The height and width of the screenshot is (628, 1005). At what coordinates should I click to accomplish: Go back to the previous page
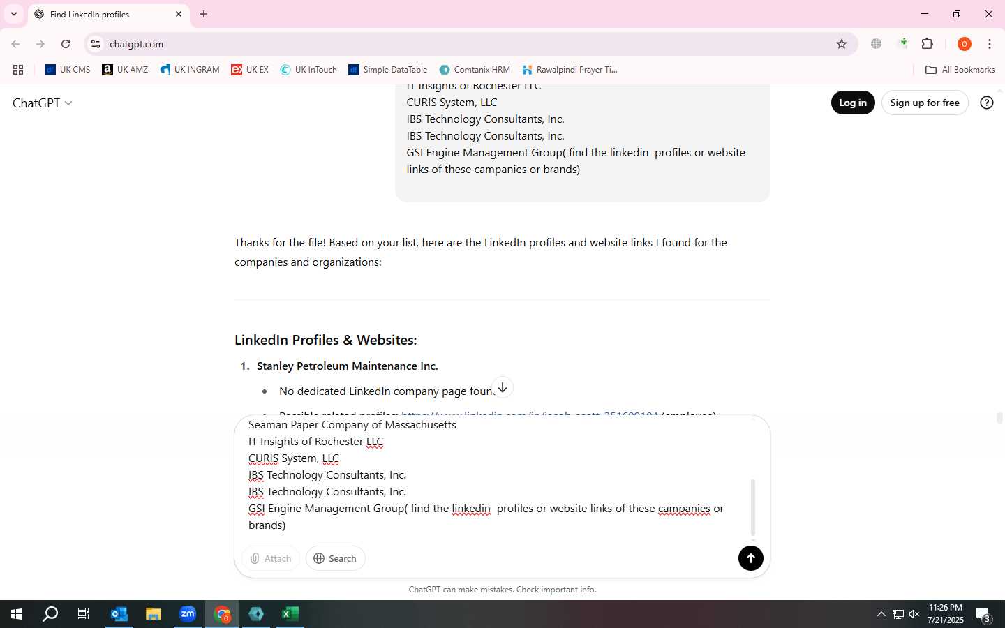click(x=15, y=44)
